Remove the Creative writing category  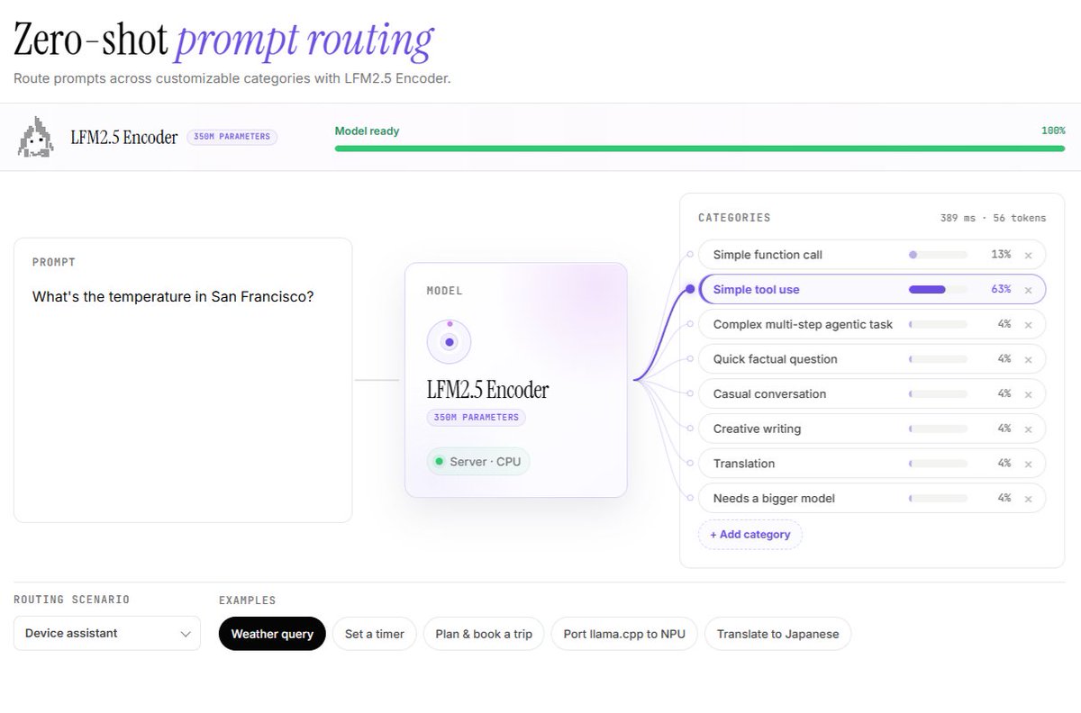pos(1028,429)
